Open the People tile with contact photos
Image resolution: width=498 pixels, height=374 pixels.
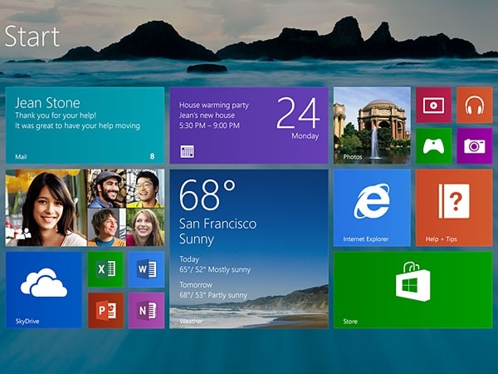pyautogui.click(x=85, y=208)
